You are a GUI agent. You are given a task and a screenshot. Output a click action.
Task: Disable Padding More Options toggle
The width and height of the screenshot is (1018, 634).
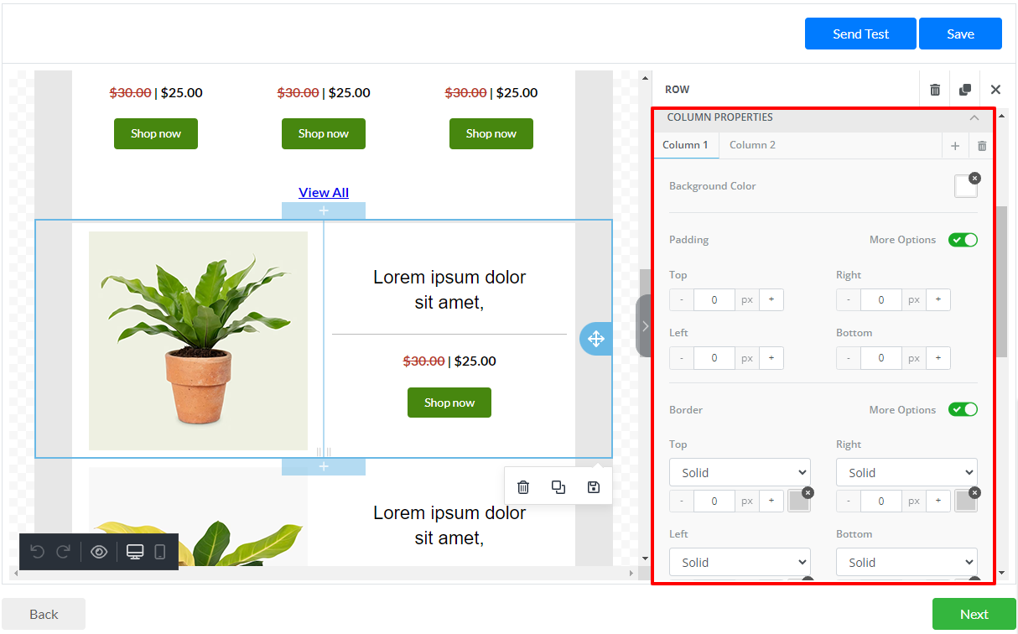(963, 240)
